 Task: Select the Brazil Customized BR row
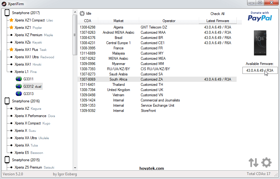(x=157, y=37)
